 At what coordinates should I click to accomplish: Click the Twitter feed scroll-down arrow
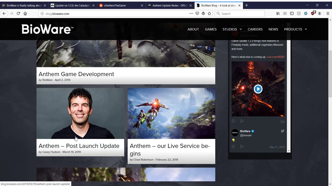coord(288,151)
